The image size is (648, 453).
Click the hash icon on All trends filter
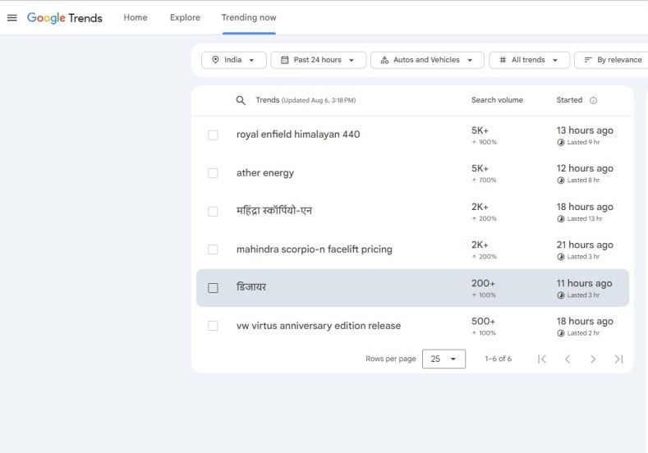[x=503, y=60]
